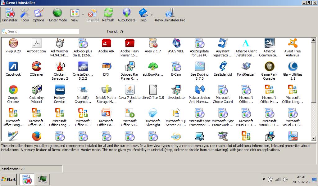
Task: Activate Hunter Mode
Action: (57, 15)
